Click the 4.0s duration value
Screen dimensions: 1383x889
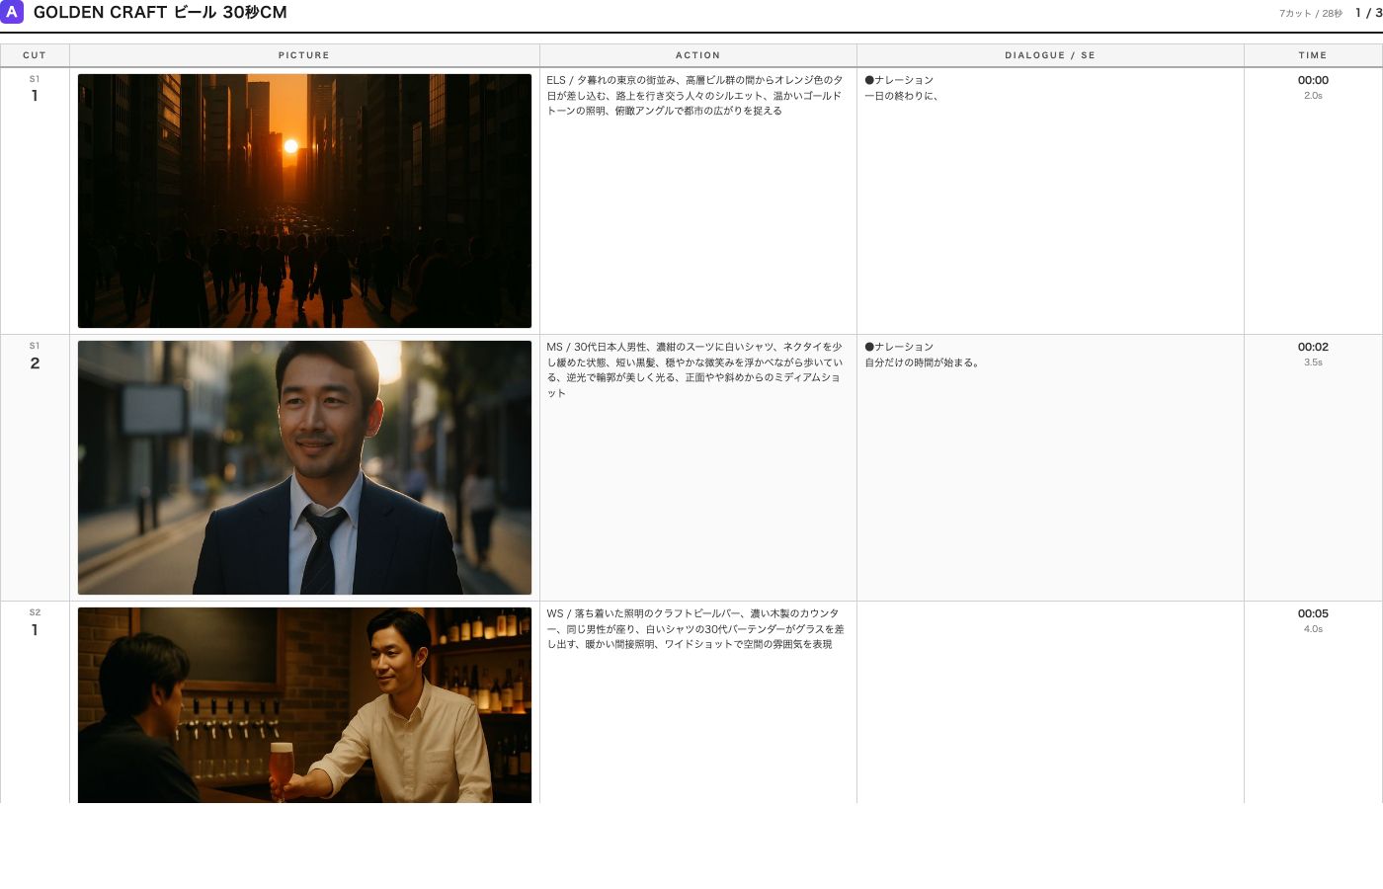point(1313,629)
